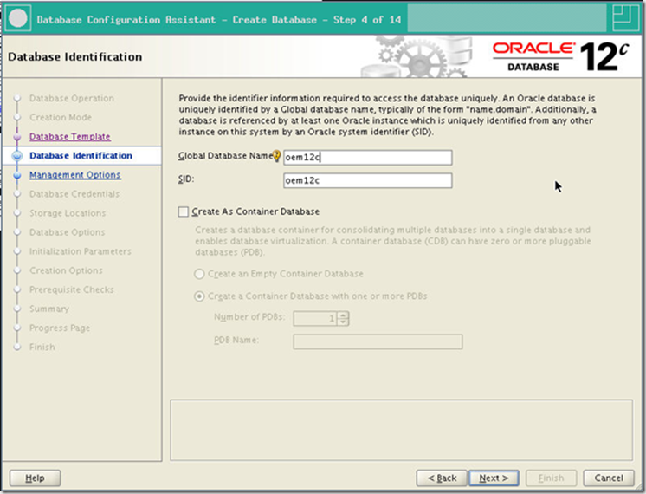Click the Finish step in sidebar

[42, 348]
